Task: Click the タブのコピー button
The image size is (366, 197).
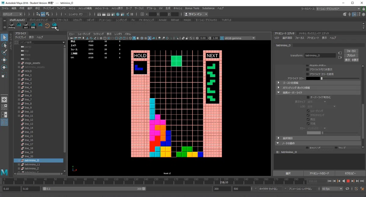Action: coord(350,173)
